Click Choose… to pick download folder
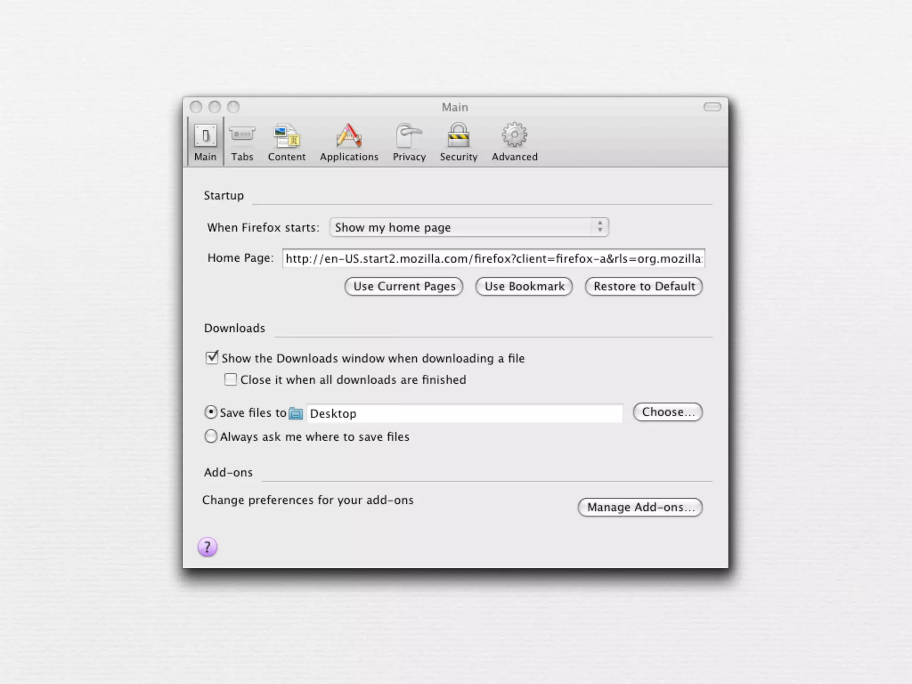912x684 pixels. (668, 412)
